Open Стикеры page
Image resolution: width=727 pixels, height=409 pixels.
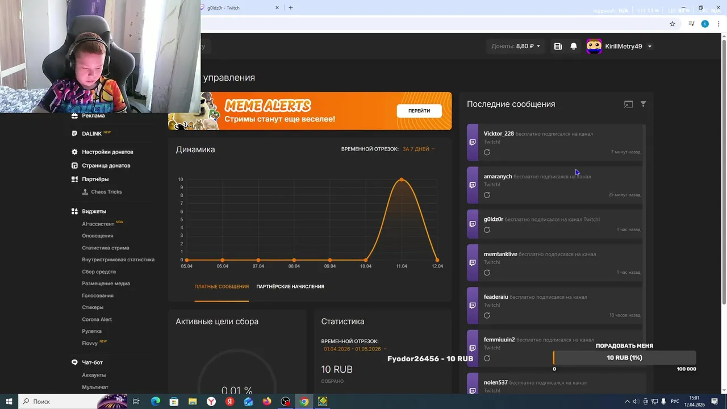point(93,307)
